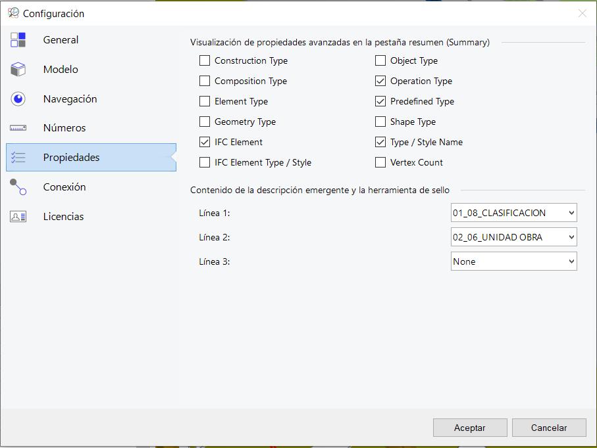Click the Modelo cube icon
Image resolution: width=597 pixels, height=448 pixels.
pyautogui.click(x=18, y=70)
